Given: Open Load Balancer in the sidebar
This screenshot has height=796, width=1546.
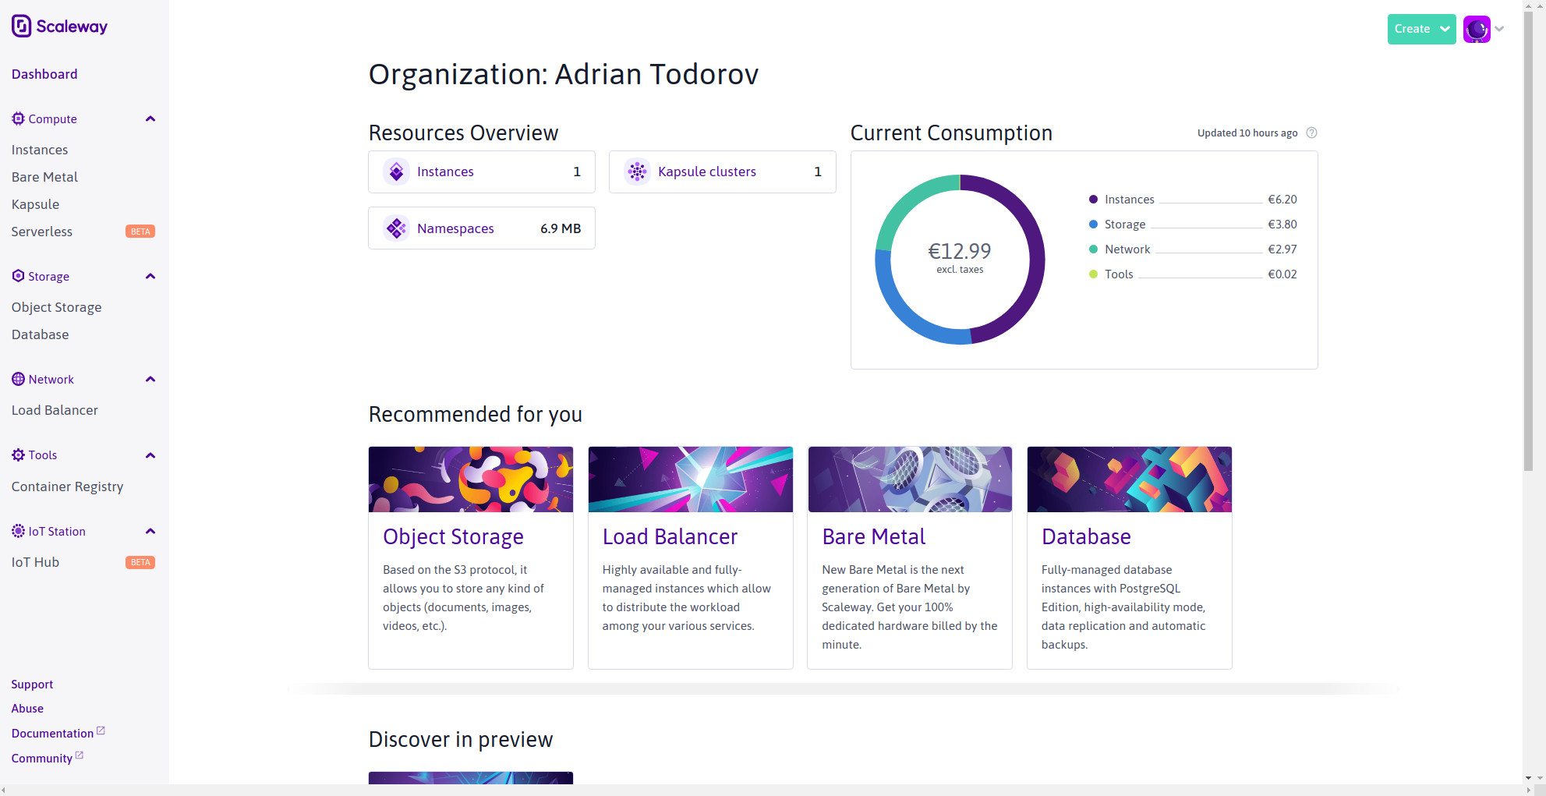Looking at the screenshot, I should pos(55,410).
